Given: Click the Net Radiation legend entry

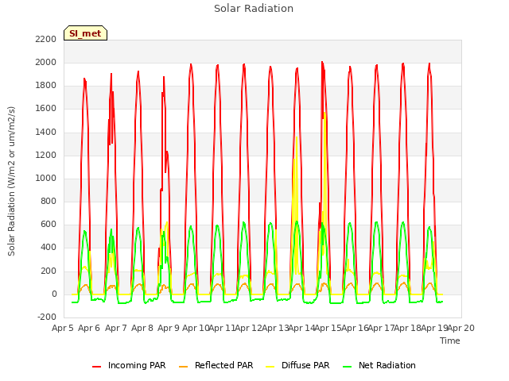Looking at the screenshot, I should 379,365.
